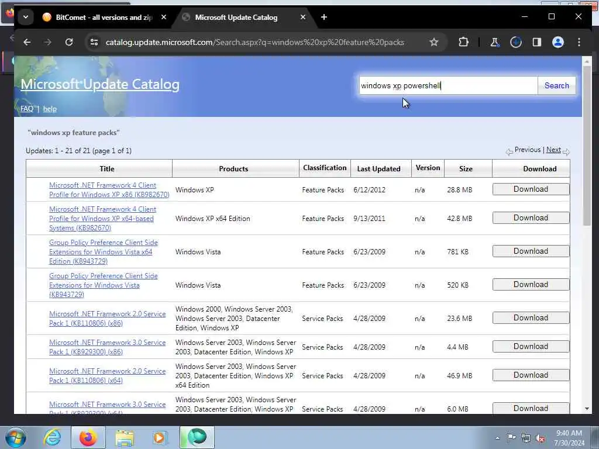Click the active browser taskbar icon
Image resolution: width=599 pixels, height=449 pixels.
coord(197,437)
